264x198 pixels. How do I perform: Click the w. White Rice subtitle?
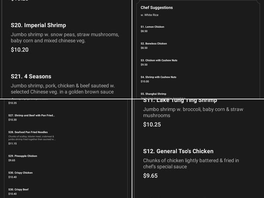(x=147, y=15)
